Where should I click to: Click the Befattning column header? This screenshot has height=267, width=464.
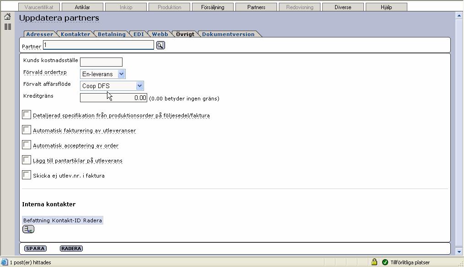37,220
